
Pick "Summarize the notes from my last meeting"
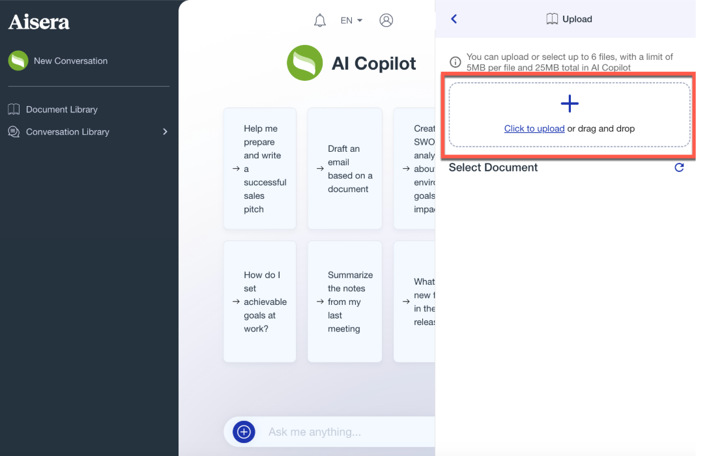coord(344,302)
